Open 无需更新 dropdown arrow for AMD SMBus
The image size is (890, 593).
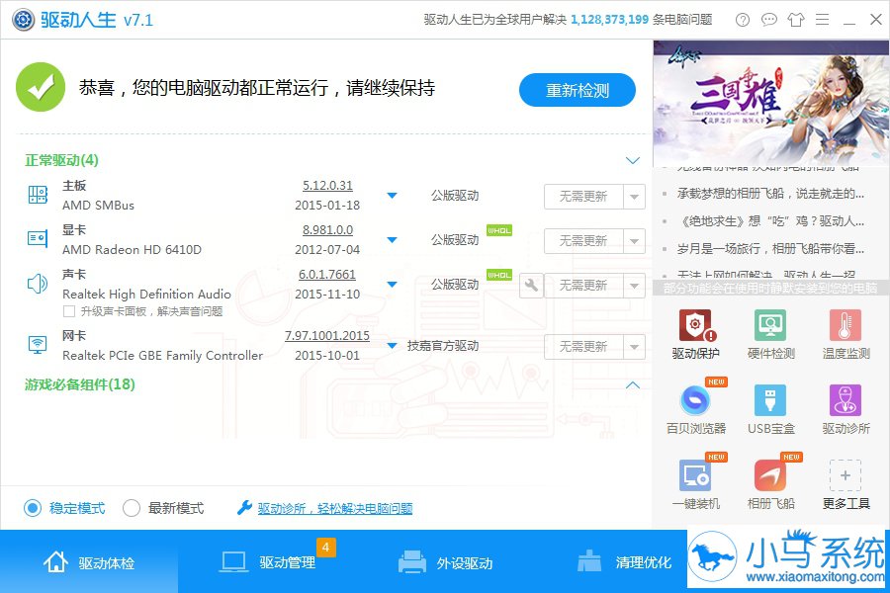(x=634, y=197)
